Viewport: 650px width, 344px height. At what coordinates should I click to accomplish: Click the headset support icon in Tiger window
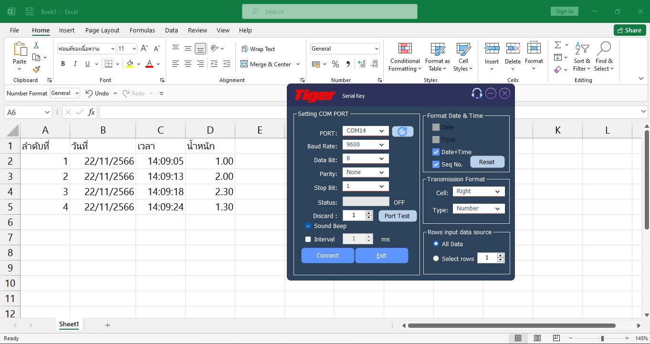pyautogui.click(x=476, y=94)
